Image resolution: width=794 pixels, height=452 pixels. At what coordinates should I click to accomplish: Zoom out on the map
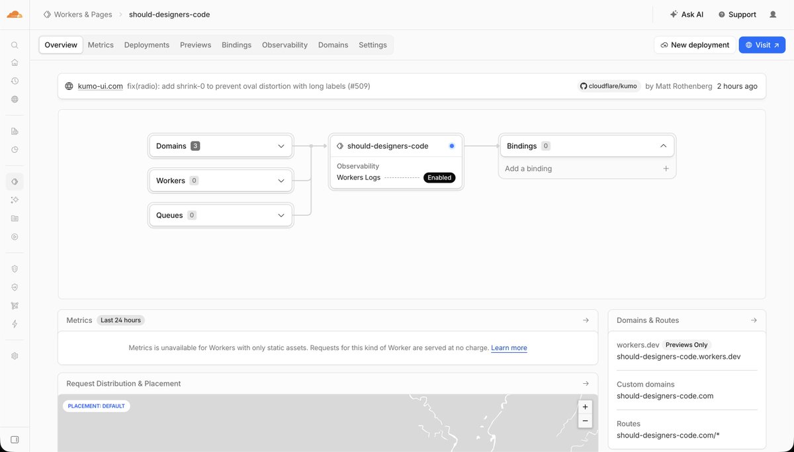tap(585, 421)
